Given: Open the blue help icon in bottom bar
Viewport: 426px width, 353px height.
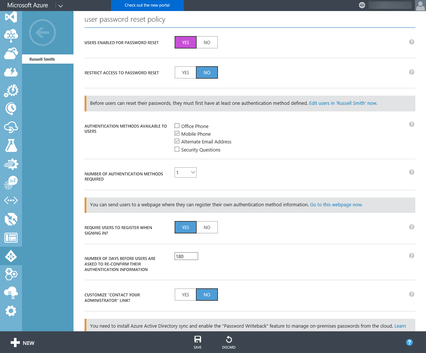Looking at the screenshot, I should click(x=409, y=342).
